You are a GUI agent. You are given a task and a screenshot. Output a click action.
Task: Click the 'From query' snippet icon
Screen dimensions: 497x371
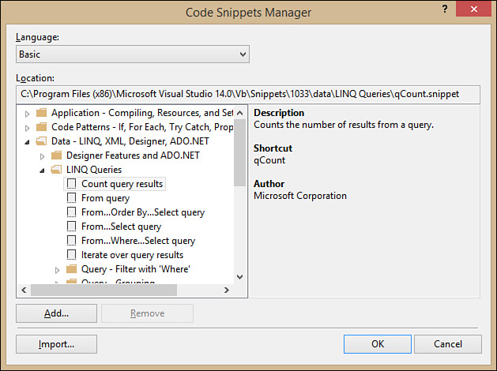[x=72, y=198]
